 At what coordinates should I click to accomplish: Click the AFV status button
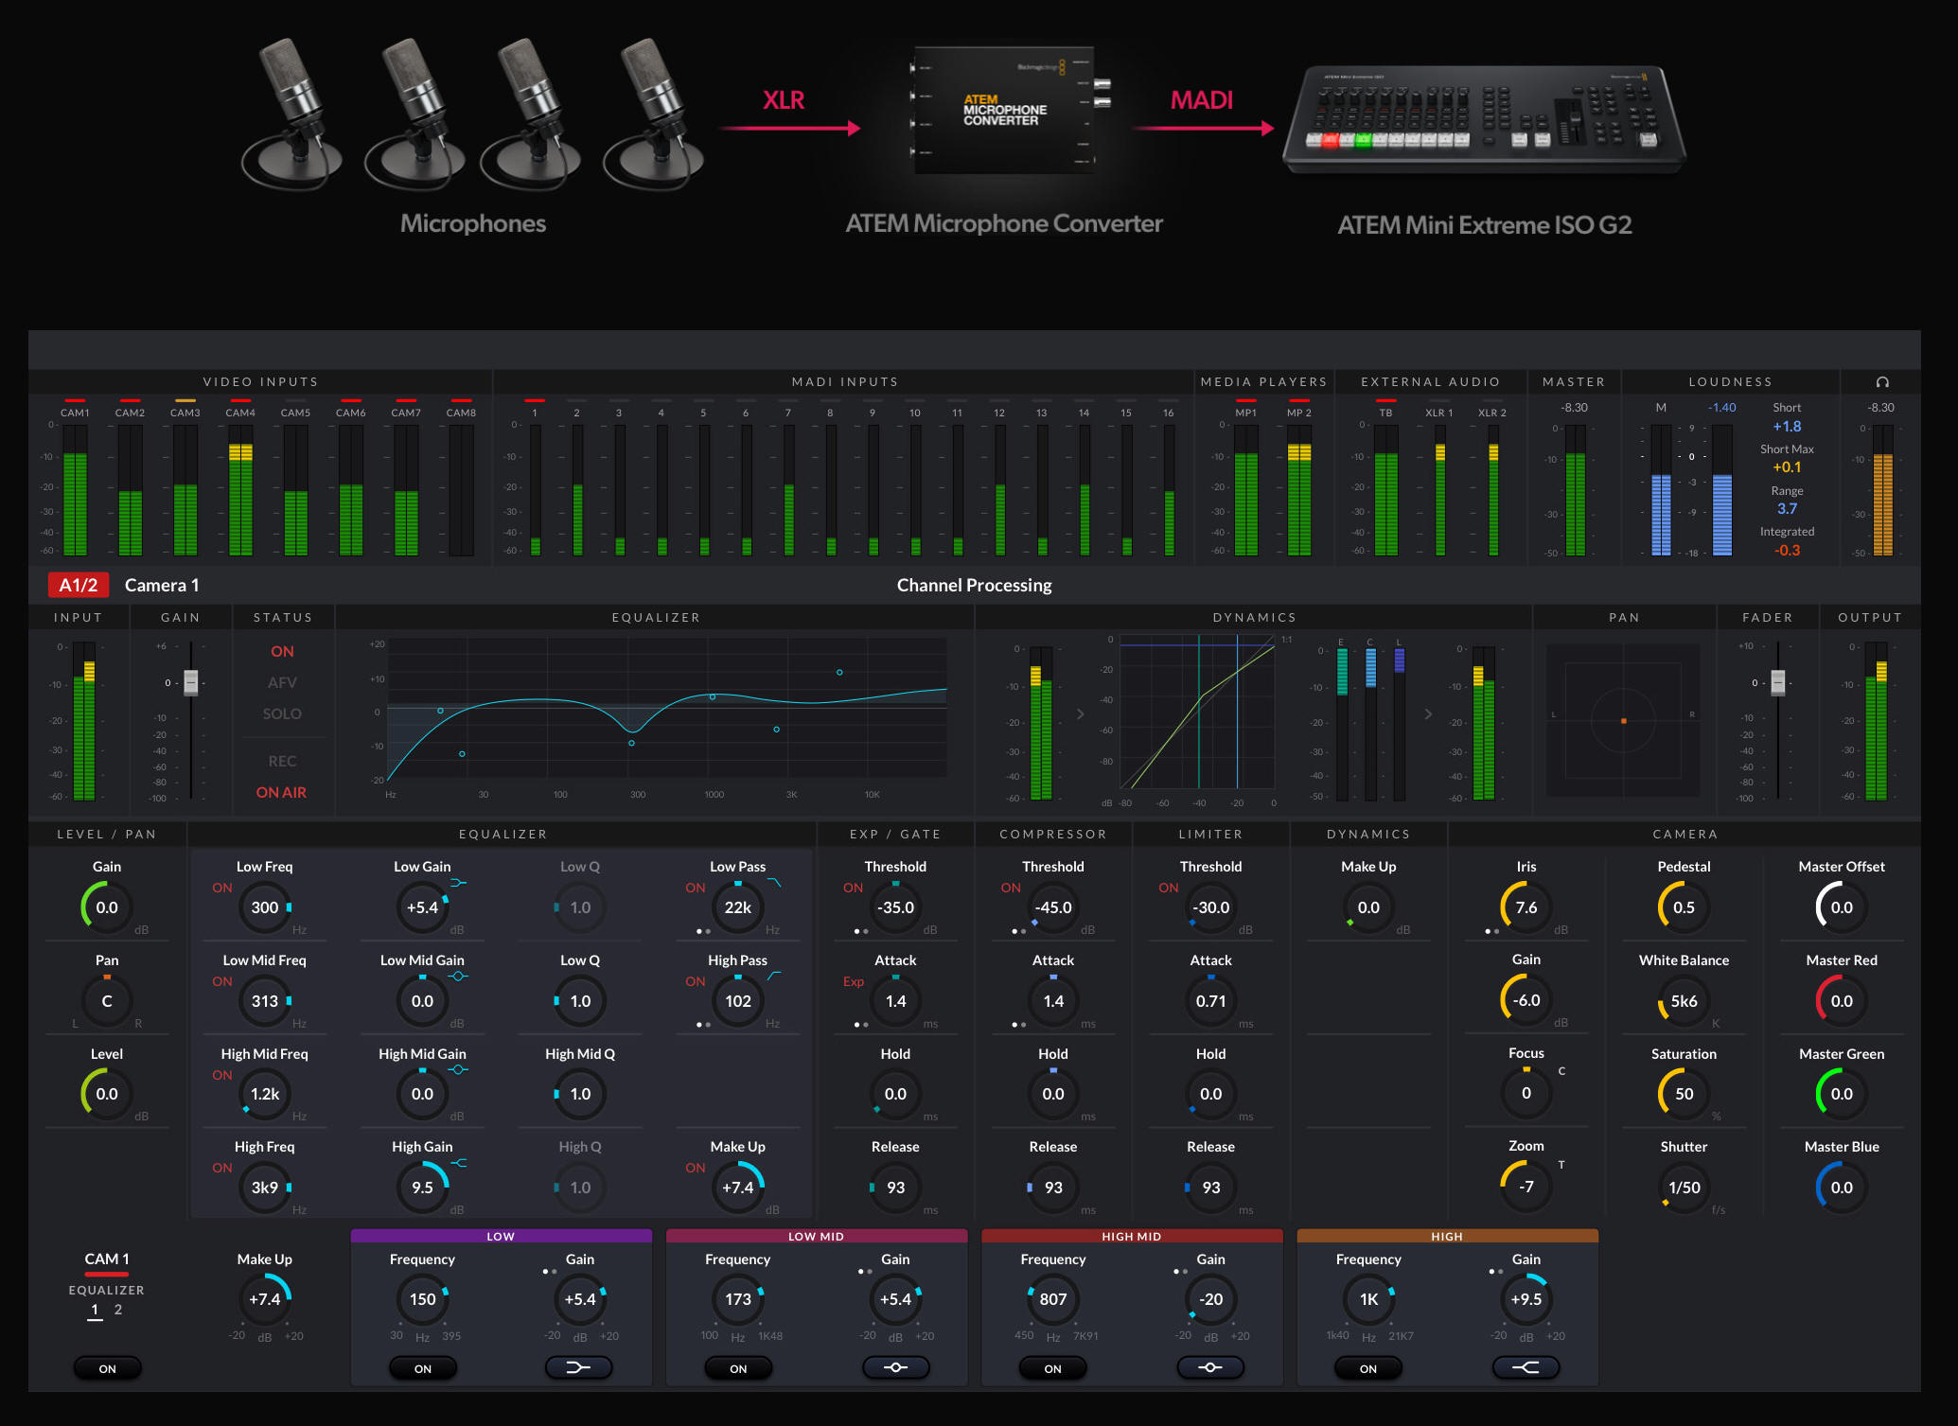[x=282, y=682]
